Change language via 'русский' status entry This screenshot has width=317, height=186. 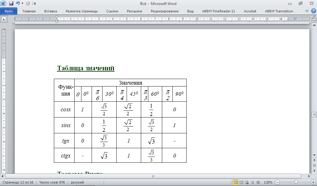pos(77,182)
